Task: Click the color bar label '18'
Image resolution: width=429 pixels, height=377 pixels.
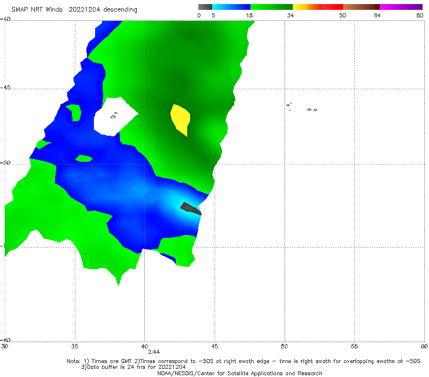Action: click(249, 16)
